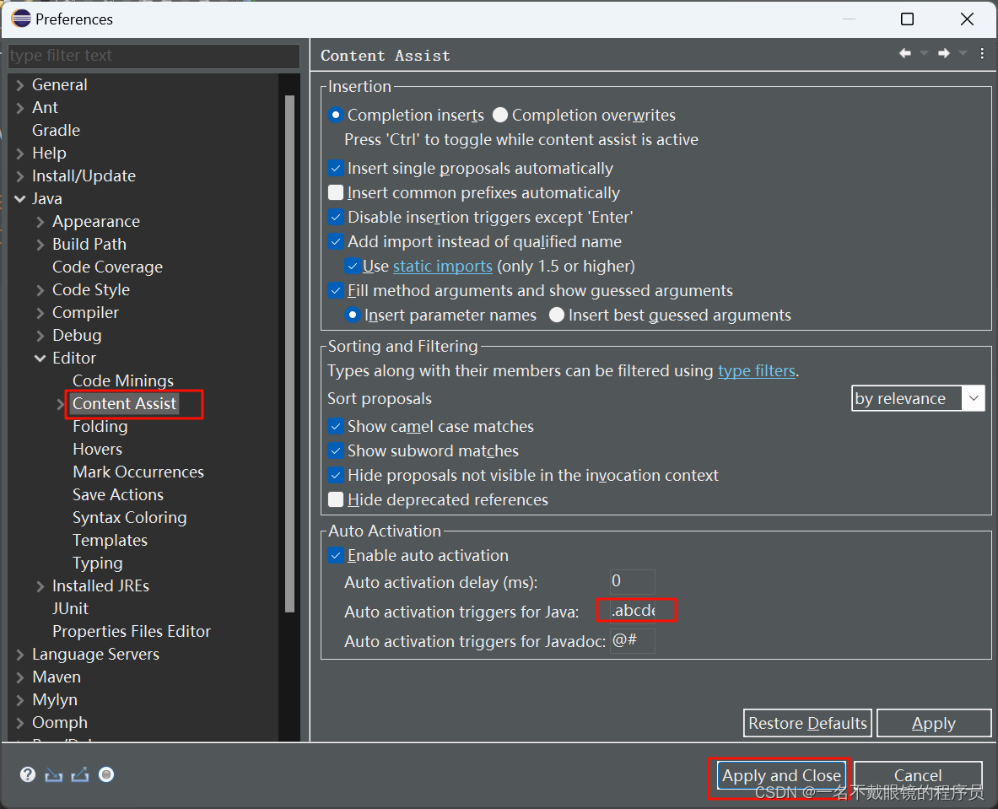Screen dimensions: 998x809
Task: Select Completion inserts radio button
Action: [x=336, y=116]
